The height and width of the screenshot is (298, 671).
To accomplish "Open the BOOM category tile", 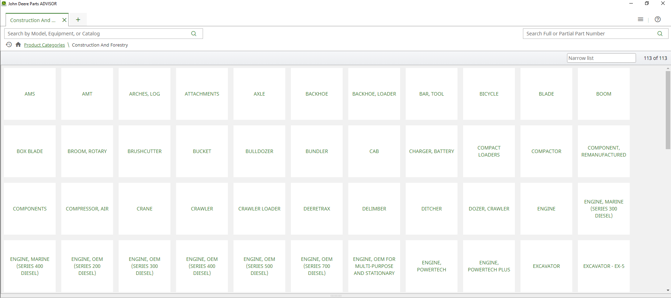I will pos(604,94).
